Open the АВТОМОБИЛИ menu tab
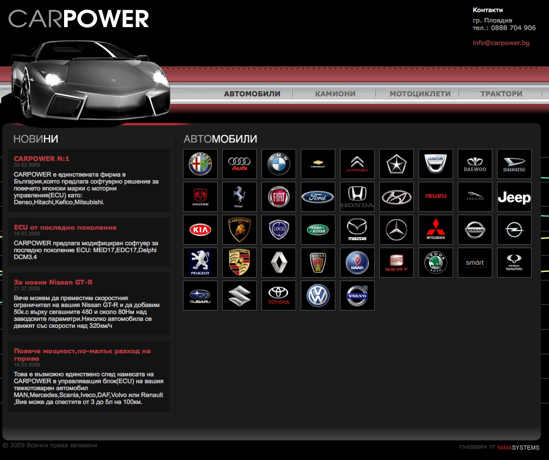The width and height of the screenshot is (549, 460). [252, 94]
